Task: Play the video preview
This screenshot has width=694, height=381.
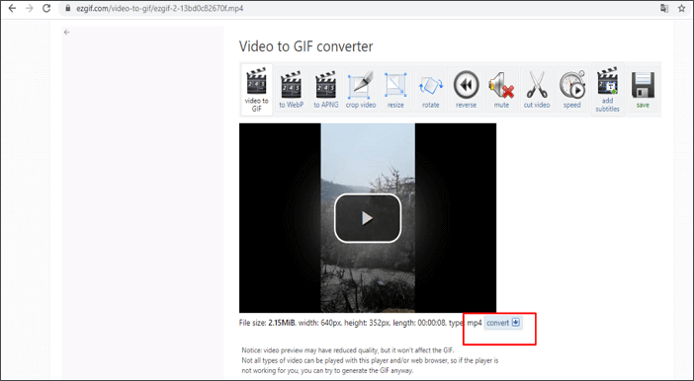Action: point(368,218)
